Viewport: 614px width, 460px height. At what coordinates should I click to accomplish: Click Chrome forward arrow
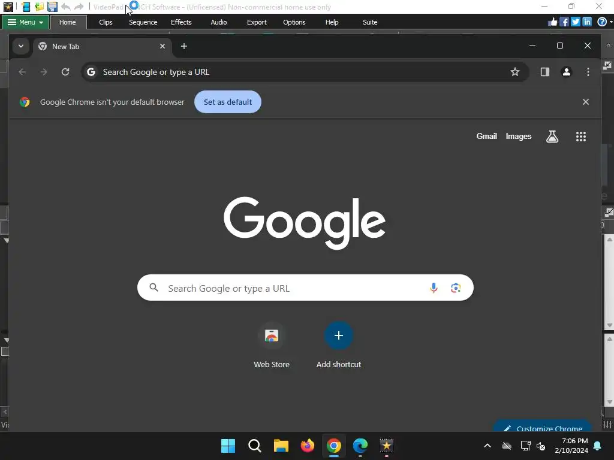(44, 72)
